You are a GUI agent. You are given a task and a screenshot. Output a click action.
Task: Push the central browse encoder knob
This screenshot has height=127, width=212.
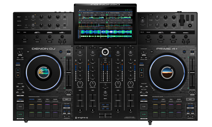point(105,52)
